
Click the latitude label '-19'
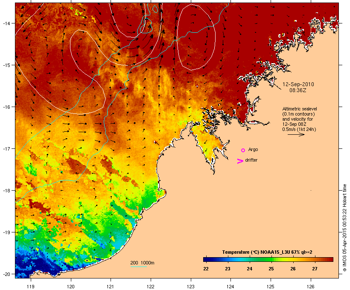6,232
